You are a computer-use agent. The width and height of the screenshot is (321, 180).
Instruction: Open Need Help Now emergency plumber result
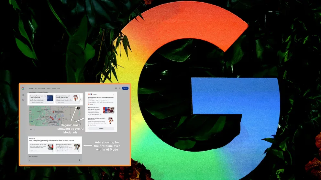(x=101, y=101)
